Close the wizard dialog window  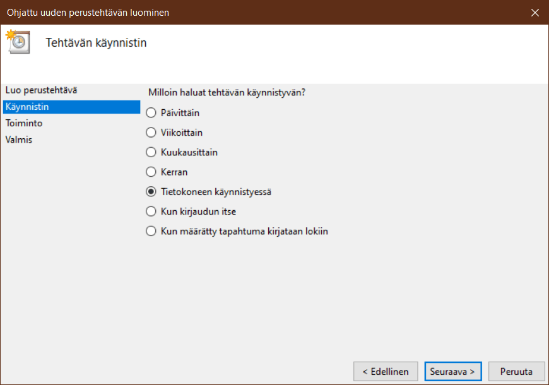(534, 13)
